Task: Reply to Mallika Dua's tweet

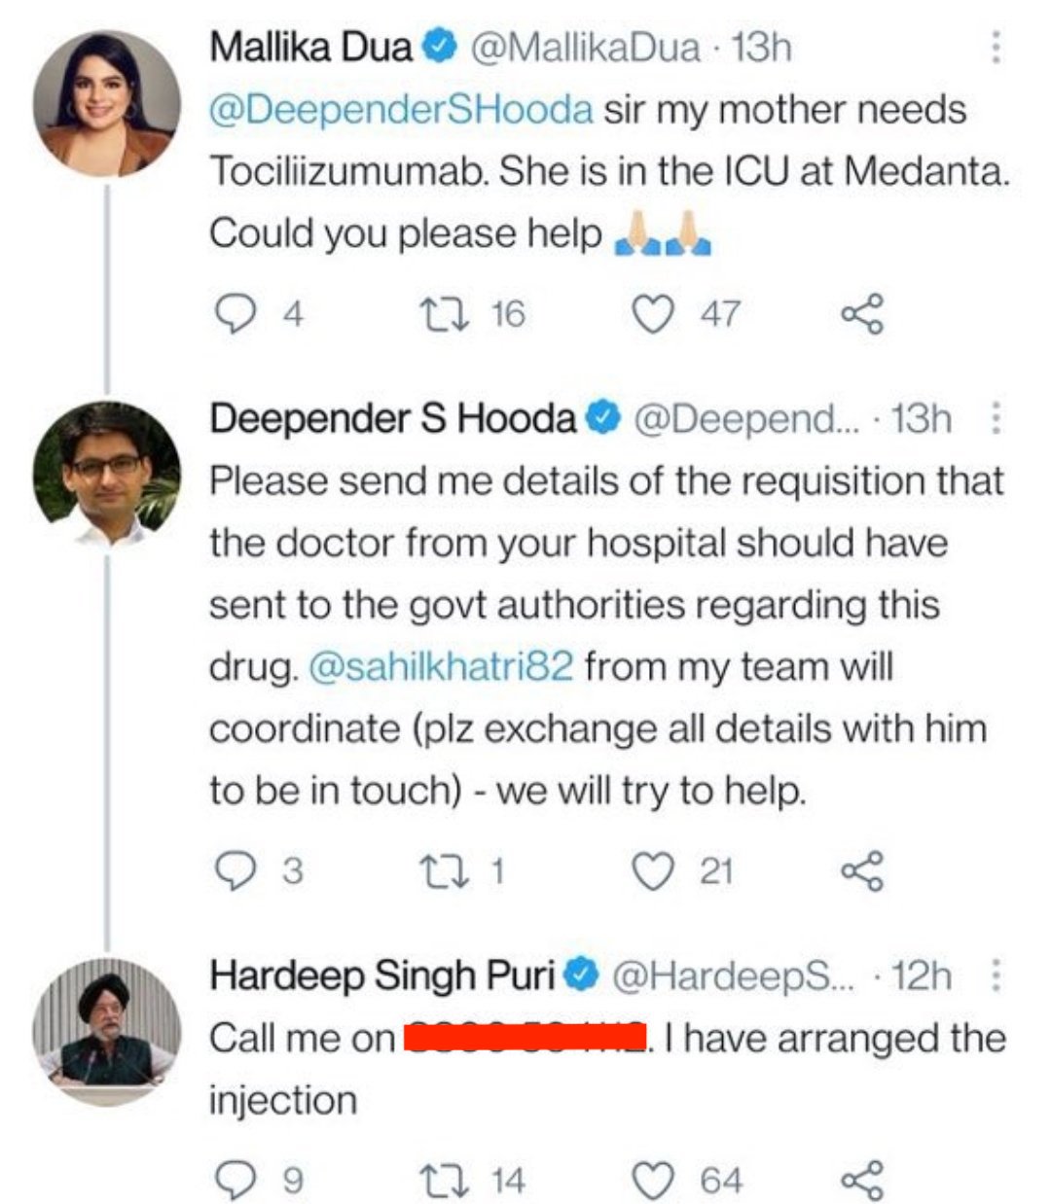Action: [x=233, y=313]
